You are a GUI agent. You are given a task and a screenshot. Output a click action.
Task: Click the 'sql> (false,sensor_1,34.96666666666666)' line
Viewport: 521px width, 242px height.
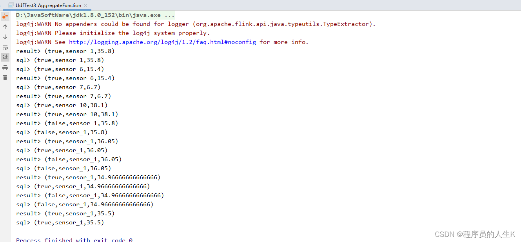pyautogui.click(x=85, y=204)
